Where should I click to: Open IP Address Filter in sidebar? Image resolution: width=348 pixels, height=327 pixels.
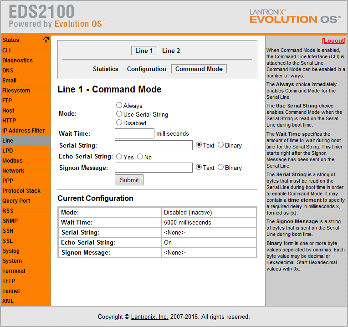[26, 130]
